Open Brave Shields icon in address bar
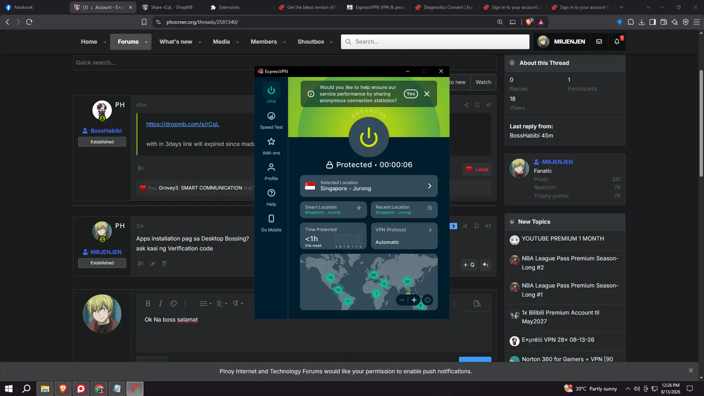 529,22
